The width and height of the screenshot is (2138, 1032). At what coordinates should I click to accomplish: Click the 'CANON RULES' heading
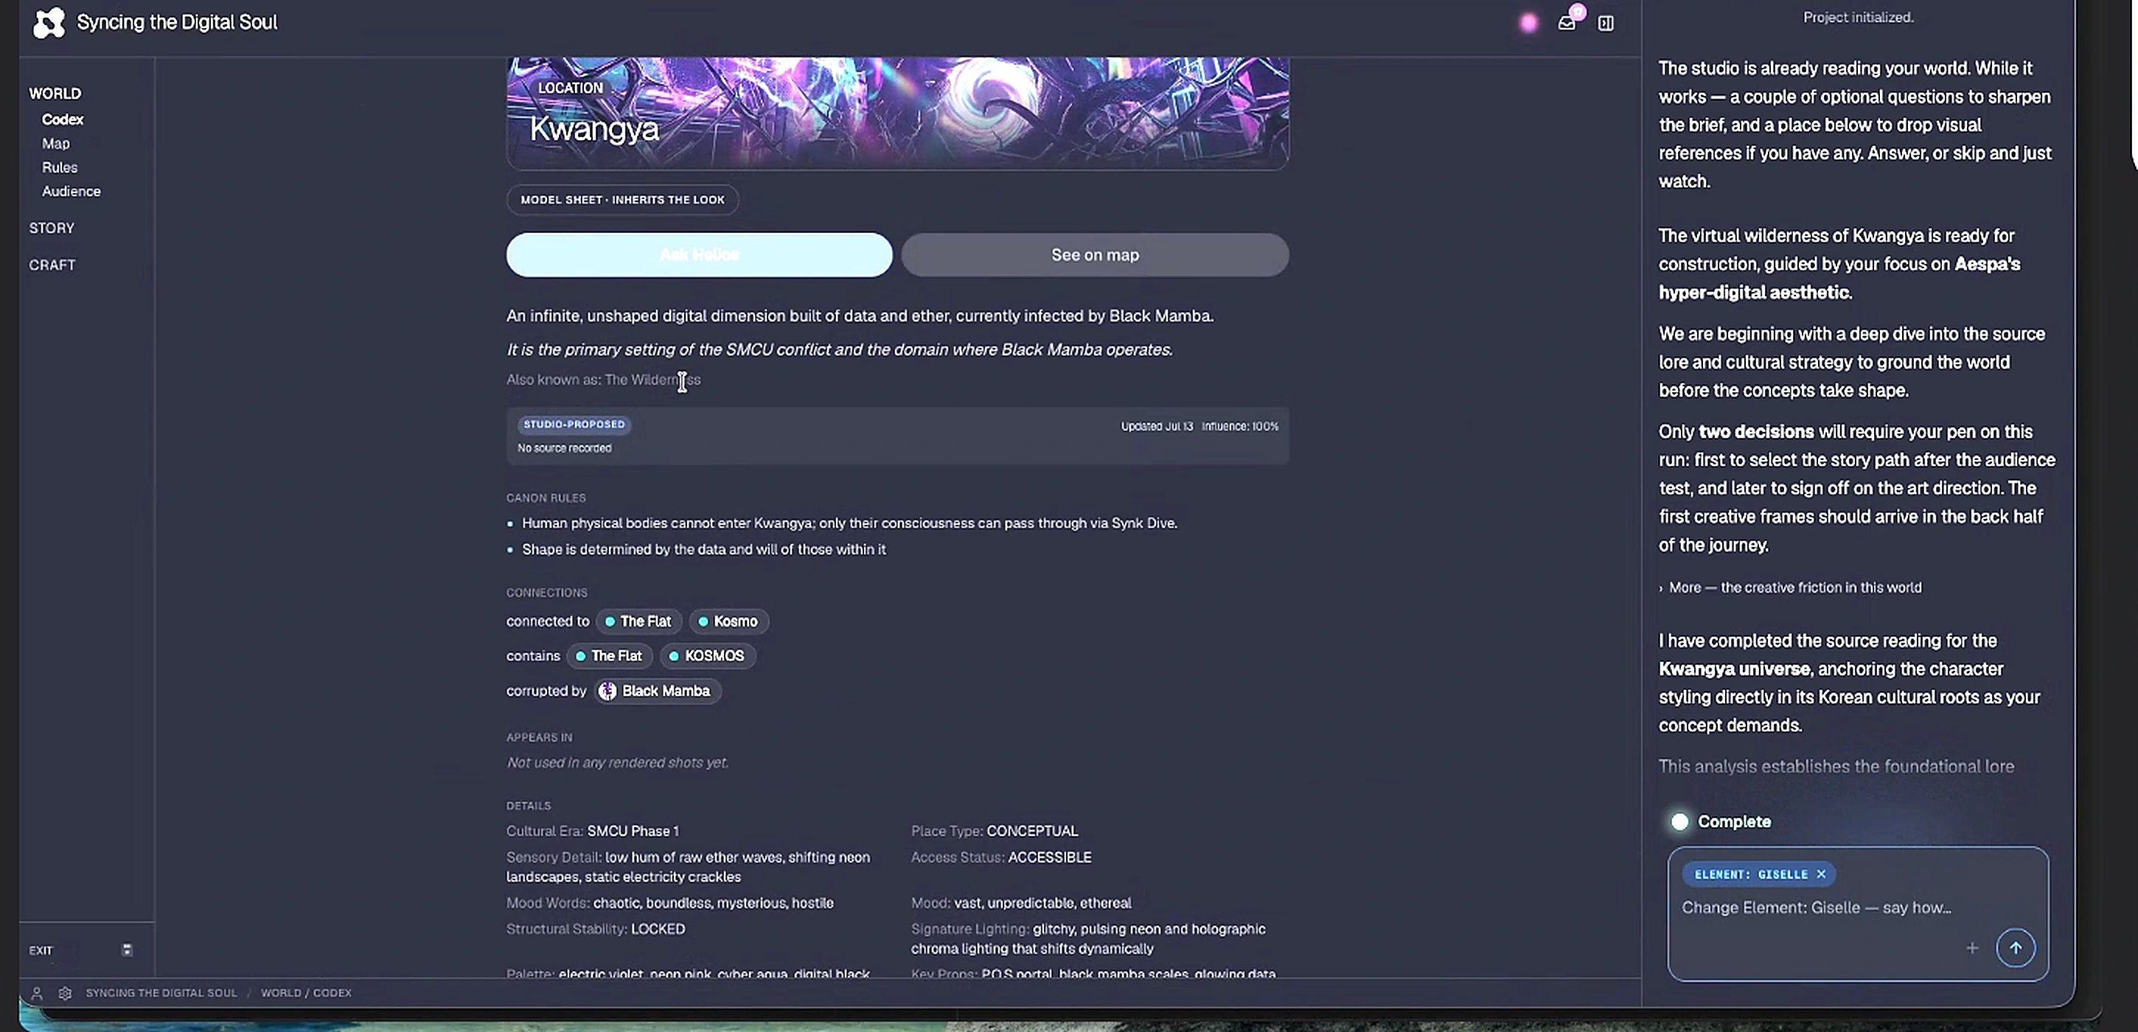pos(546,498)
